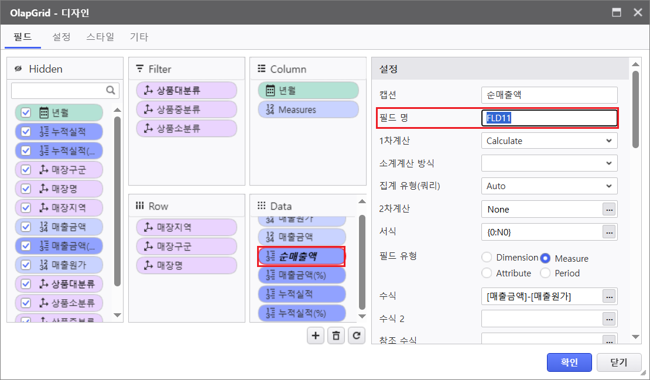Select the Dimension radio button
650x380 pixels.
pyautogui.click(x=487, y=258)
